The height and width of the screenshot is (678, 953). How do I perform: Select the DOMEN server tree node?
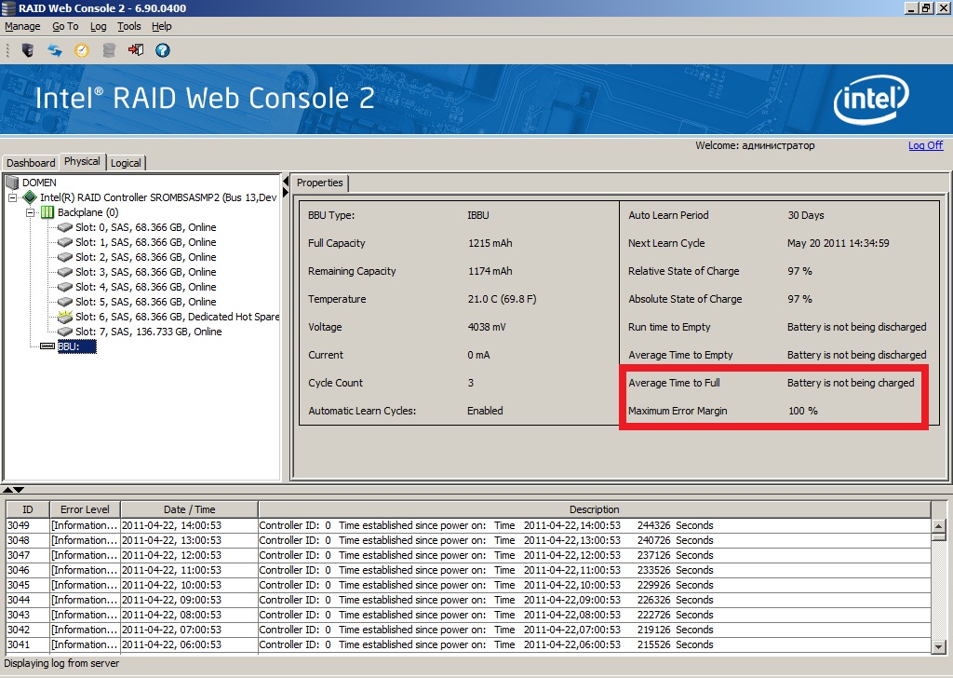point(39,183)
